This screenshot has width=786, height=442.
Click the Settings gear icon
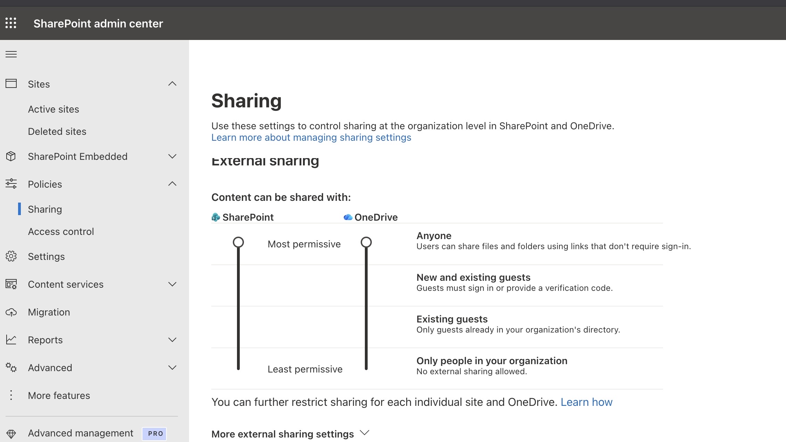pyautogui.click(x=11, y=256)
